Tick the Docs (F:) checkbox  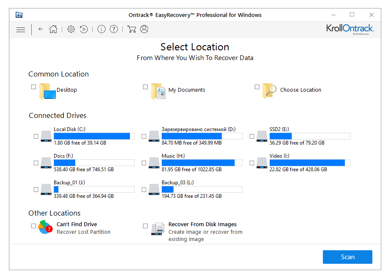[x=36, y=163]
